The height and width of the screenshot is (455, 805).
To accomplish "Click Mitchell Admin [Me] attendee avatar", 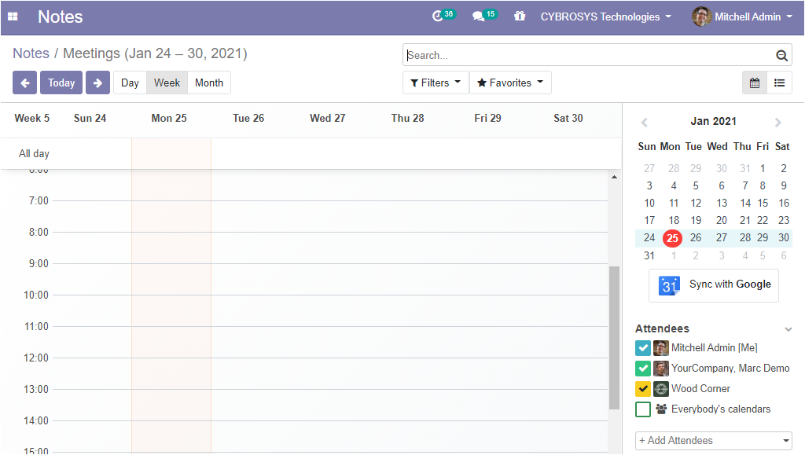I will coord(660,348).
